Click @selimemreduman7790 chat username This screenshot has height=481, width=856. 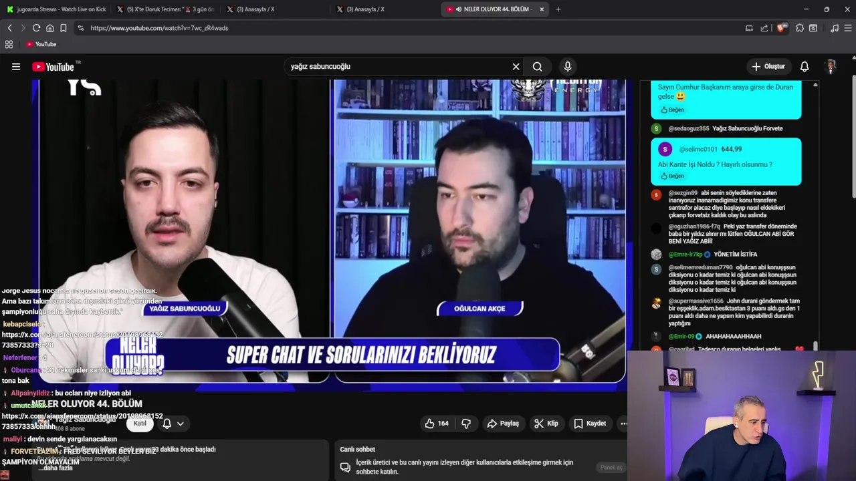pos(700,267)
